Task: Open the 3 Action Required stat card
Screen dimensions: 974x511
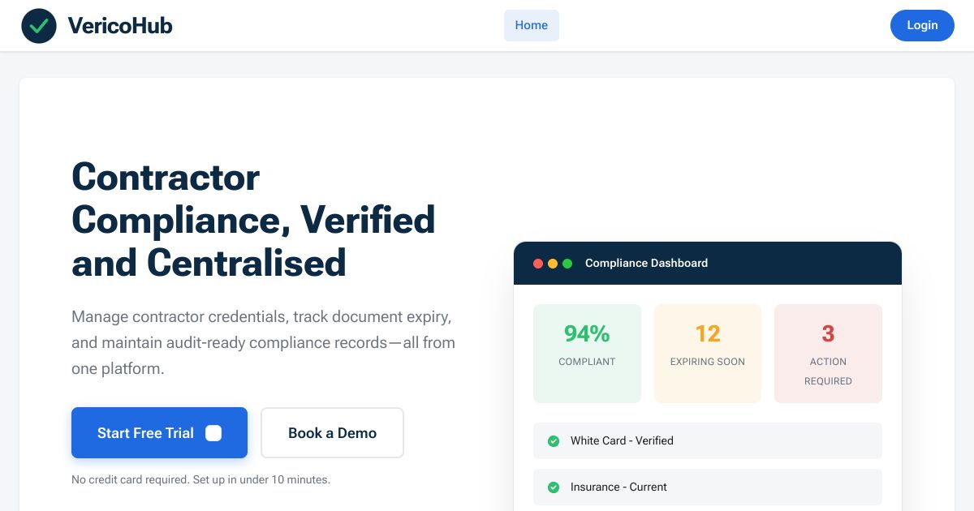Action: 828,353
